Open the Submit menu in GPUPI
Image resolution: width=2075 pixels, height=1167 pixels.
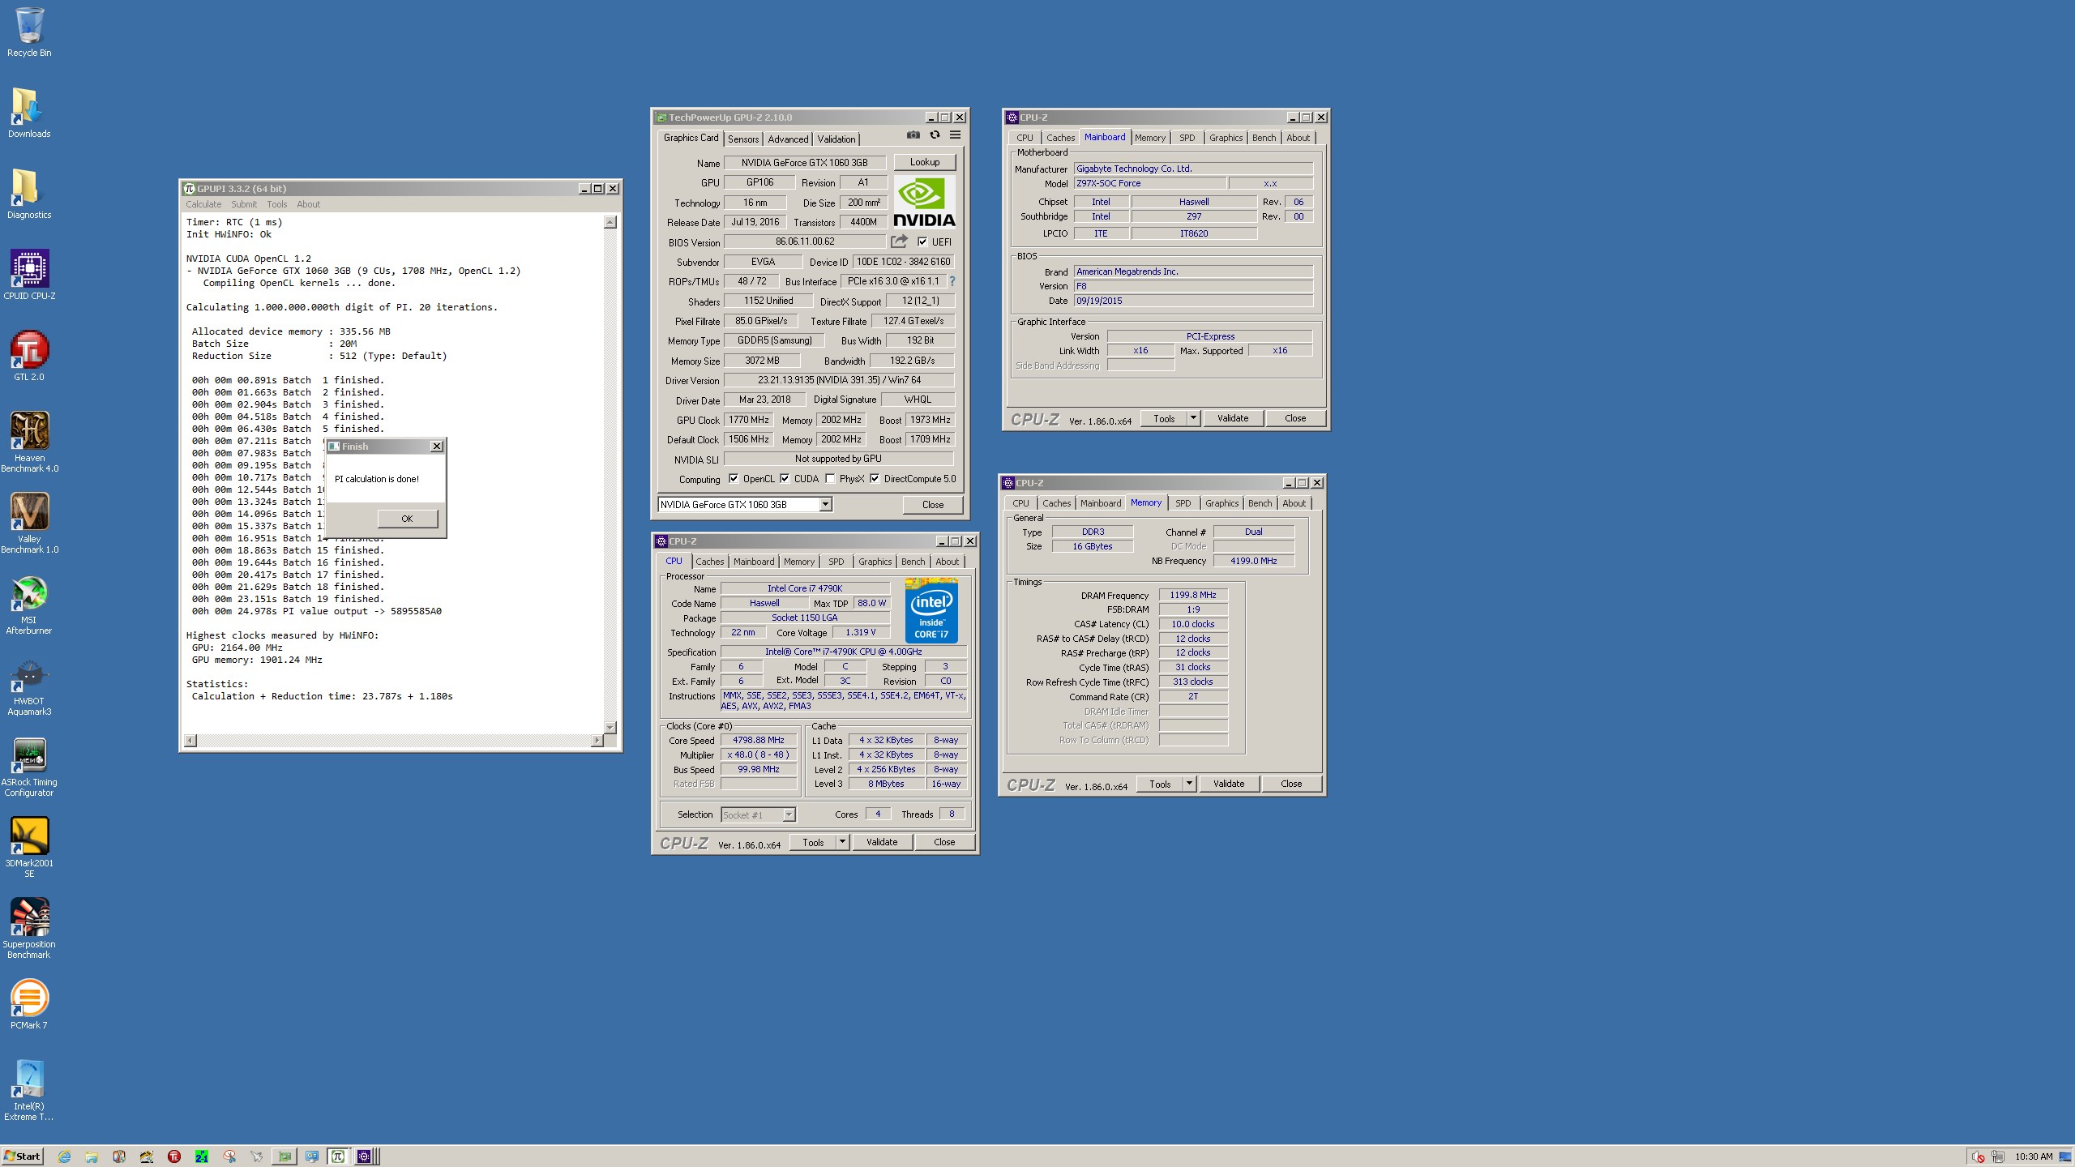point(244,204)
